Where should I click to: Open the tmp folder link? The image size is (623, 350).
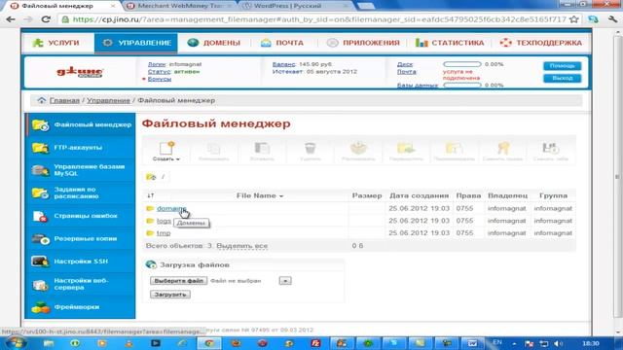tap(164, 233)
